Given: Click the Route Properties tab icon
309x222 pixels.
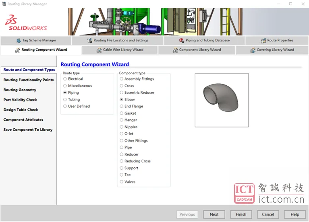Looking at the screenshot, I should (x=263, y=41).
